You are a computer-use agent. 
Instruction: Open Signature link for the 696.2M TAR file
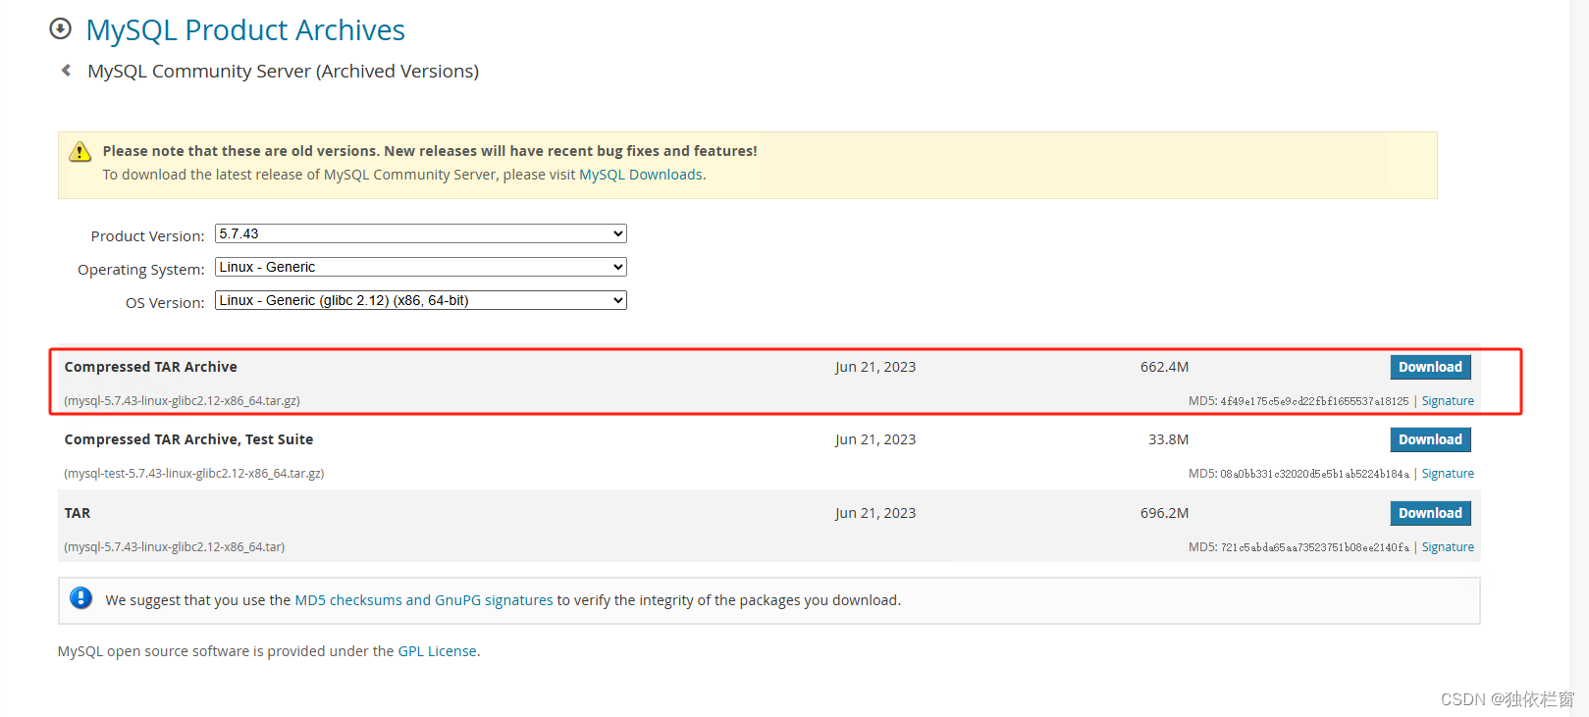pos(1448,547)
